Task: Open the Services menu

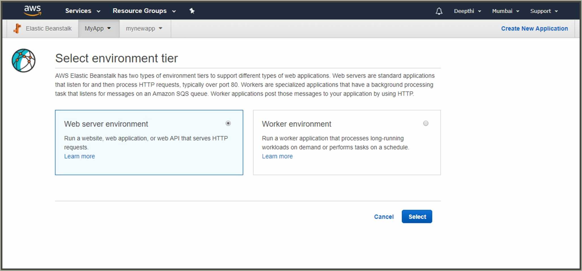Action: (x=82, y=11)
